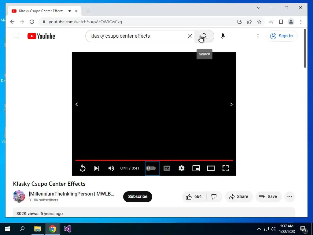Toggle closed captions CC

pos(167,168)
